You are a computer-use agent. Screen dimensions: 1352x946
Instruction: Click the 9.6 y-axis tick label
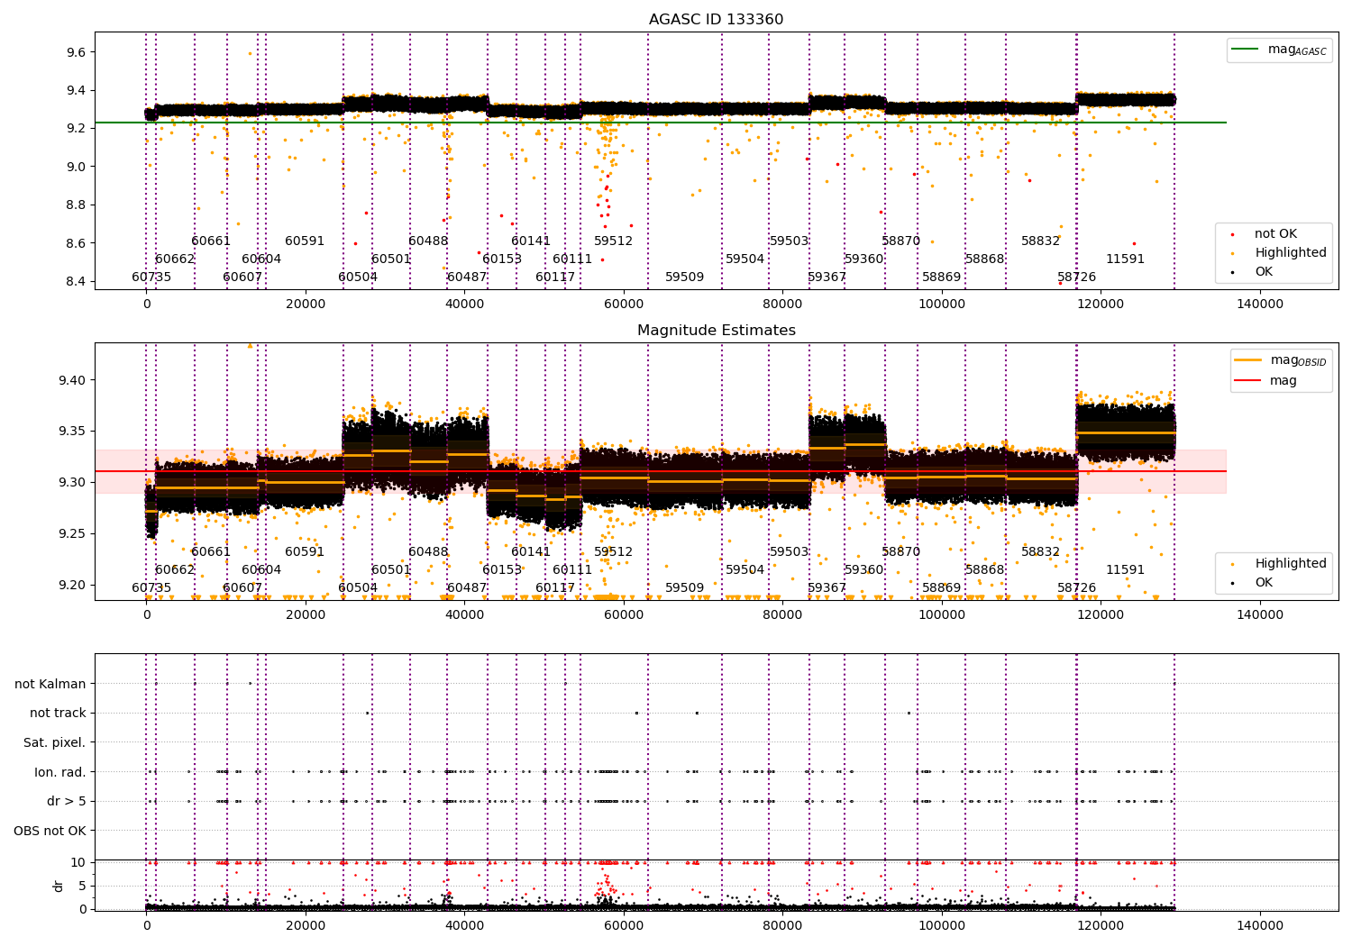(76, 52)
